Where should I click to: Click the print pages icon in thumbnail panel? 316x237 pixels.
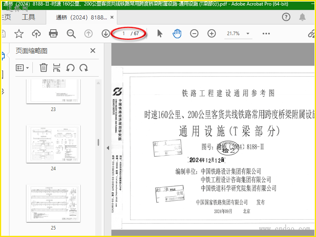coord(56,68)
